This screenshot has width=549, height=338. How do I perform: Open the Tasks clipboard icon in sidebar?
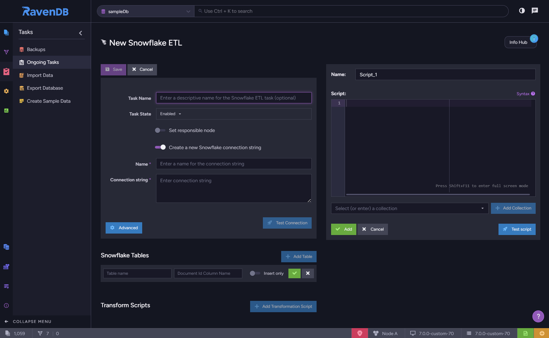click(x=6, y=71)
